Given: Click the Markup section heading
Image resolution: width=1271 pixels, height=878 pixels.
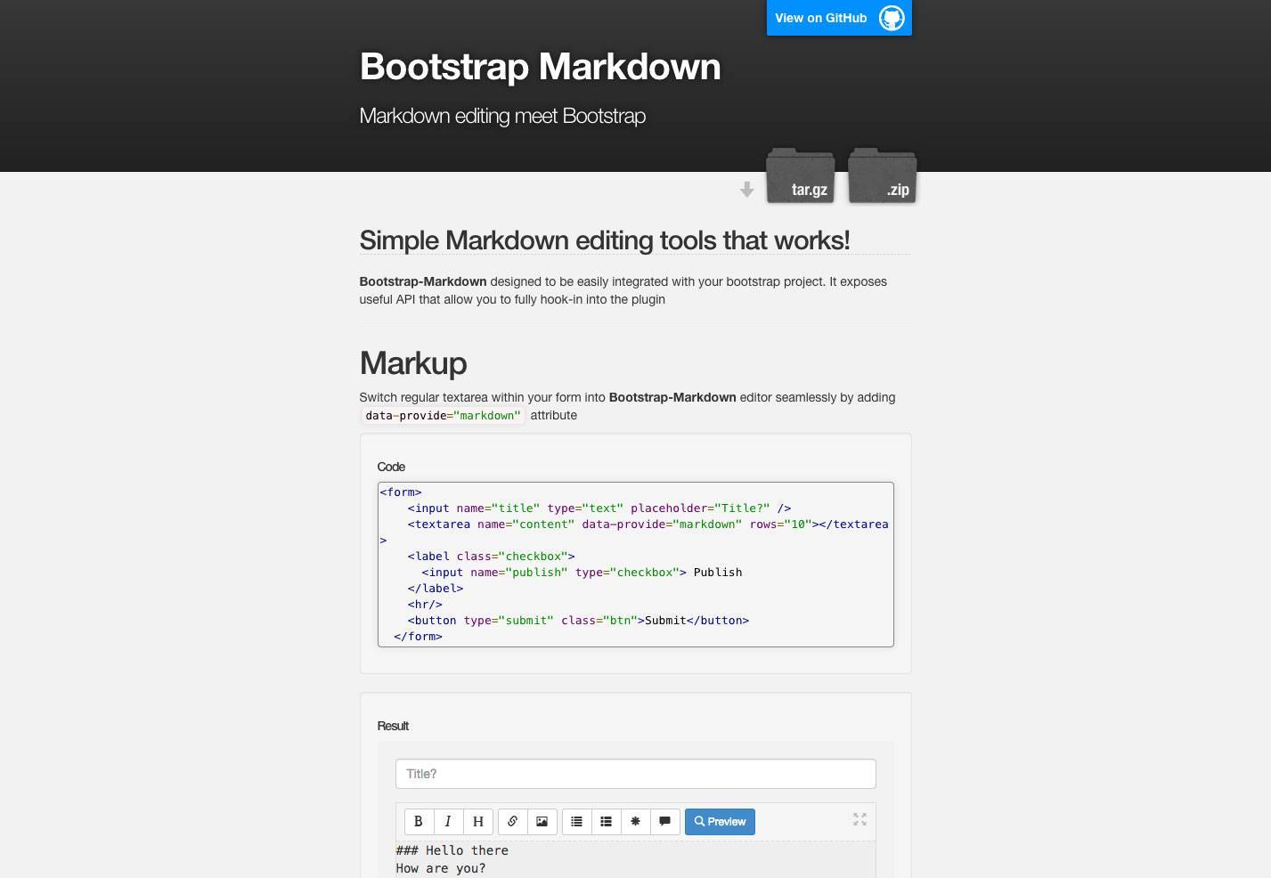Looking at the screenshot, I should [413, 363].
